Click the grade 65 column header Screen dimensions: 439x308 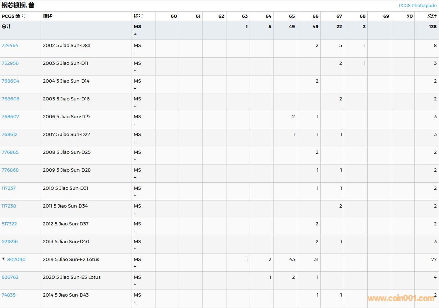point(292,16)
